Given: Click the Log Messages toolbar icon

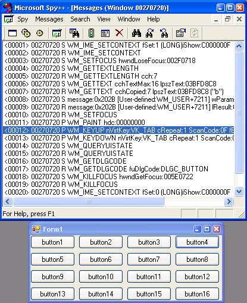Looking at the screenshot, I should pyautogui.click(x=57, y=33).
